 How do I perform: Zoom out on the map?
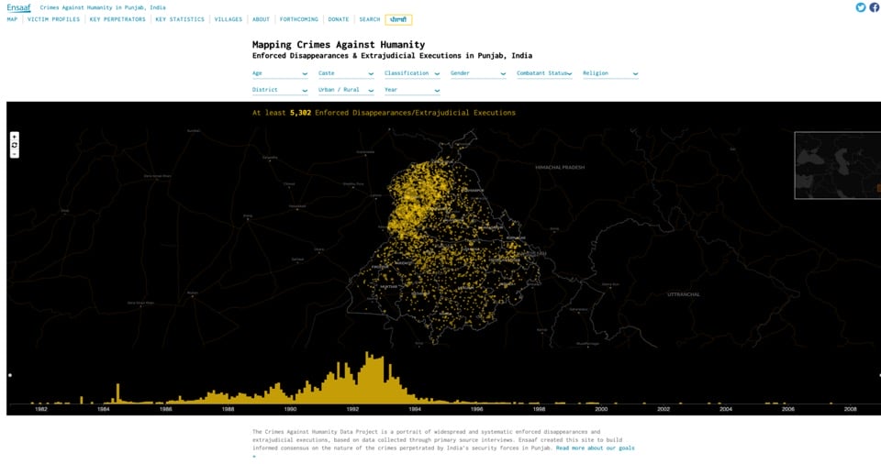[15, 153]
